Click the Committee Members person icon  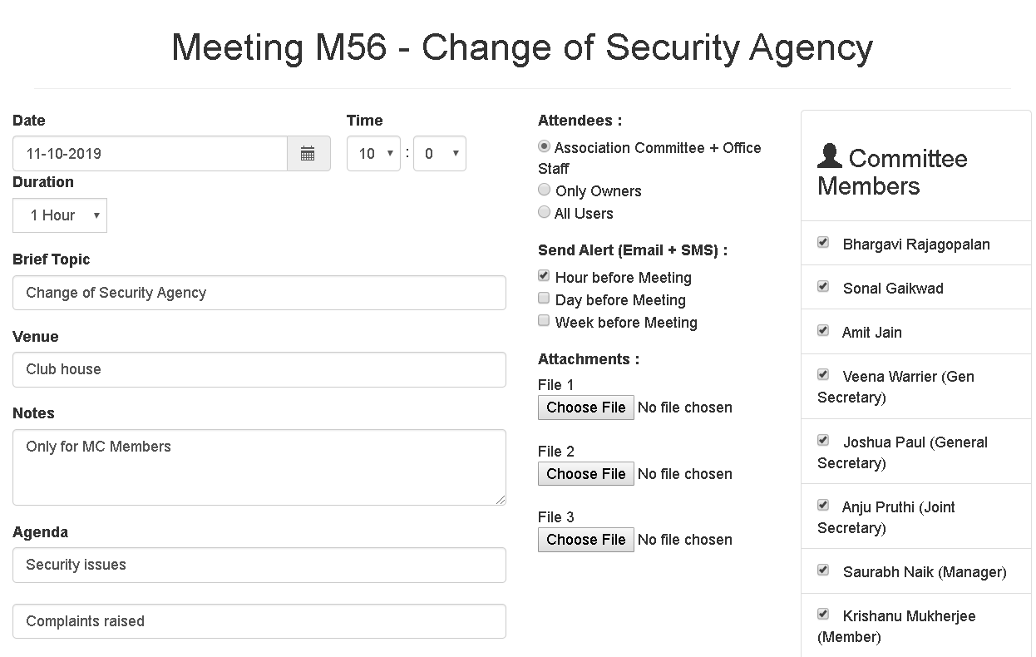pos(831,158)
